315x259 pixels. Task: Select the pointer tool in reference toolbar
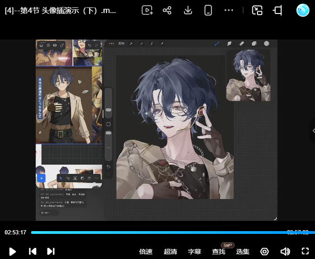coord(61,178)
